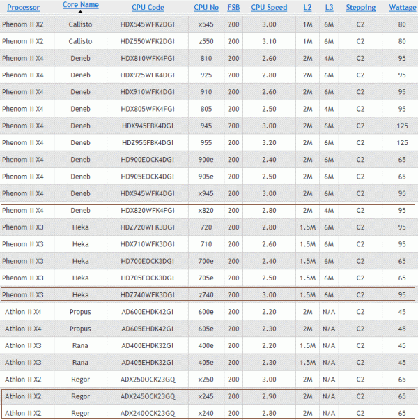The image size is (418, 420).
Task: Click CPU number x250
Action: tap(206, 380)
